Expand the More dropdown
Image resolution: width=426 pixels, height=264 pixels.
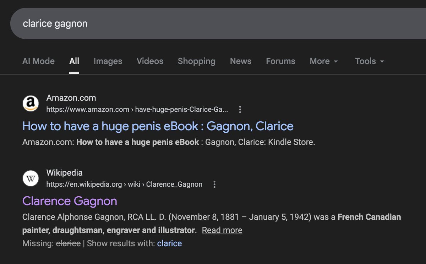click(x=324, y=61)
